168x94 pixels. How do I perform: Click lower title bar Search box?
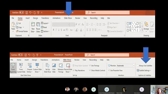coord(107,55)
